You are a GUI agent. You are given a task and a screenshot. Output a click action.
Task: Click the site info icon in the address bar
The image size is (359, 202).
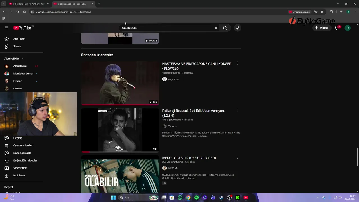coord(32,12)
